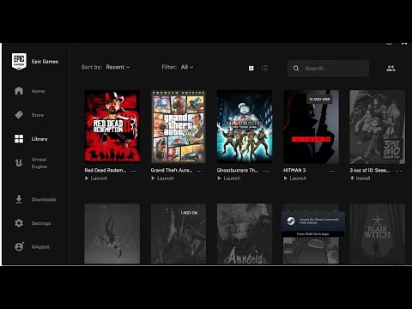
Task: Click the Epic Games text label
Action: pyautogui.click(x=45, y=62)
